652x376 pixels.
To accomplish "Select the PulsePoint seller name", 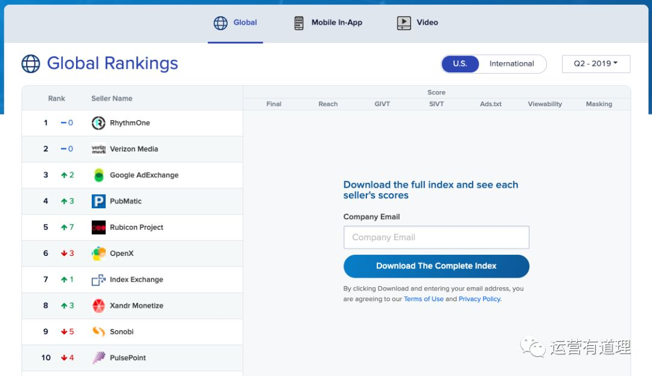I will [127, 358].
